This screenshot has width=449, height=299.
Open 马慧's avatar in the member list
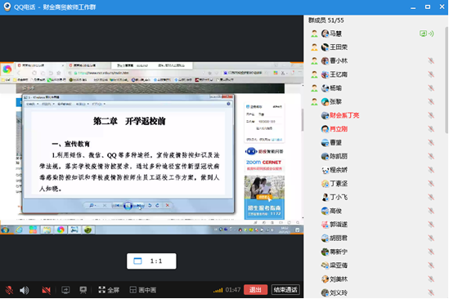point(325,33)
